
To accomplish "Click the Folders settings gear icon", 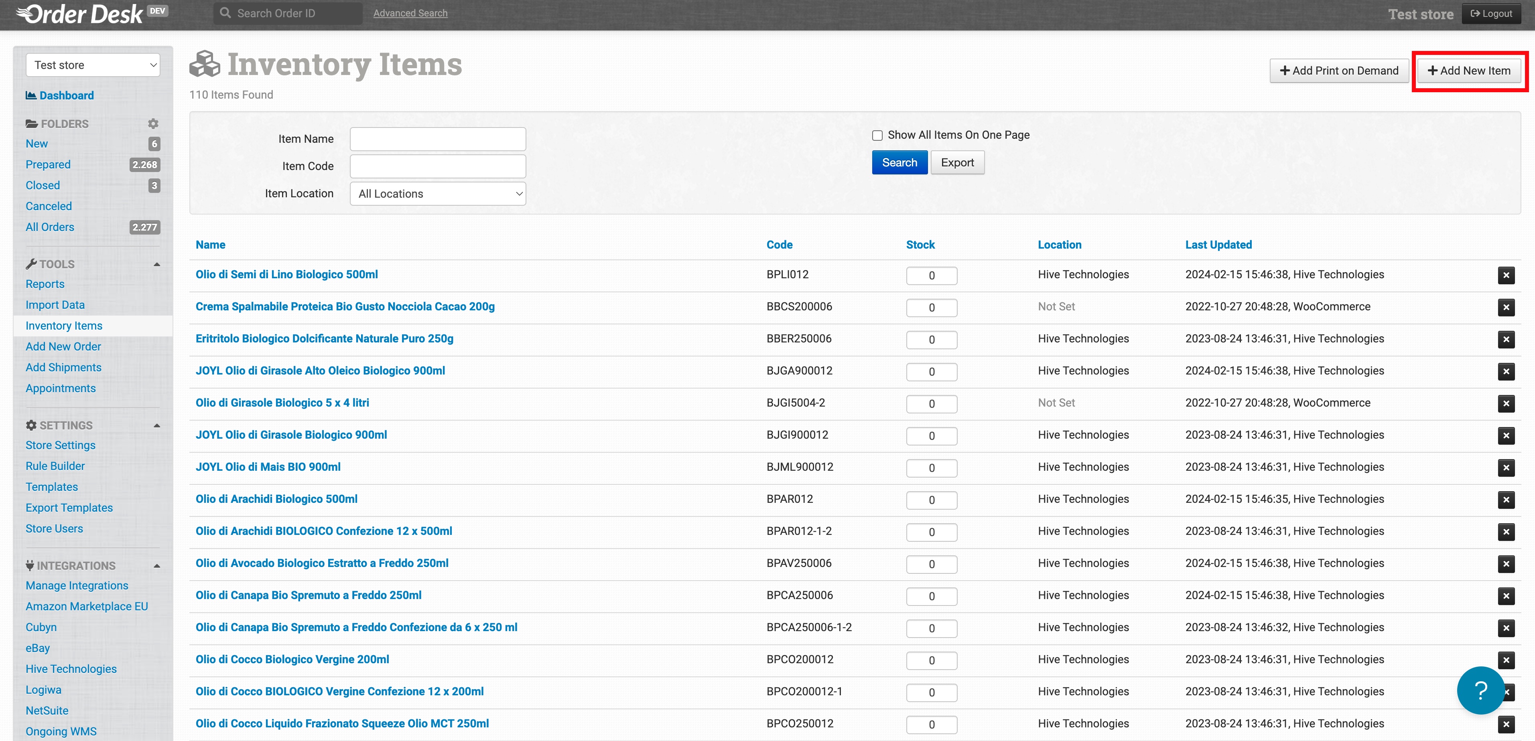I will tap(153, 124).
